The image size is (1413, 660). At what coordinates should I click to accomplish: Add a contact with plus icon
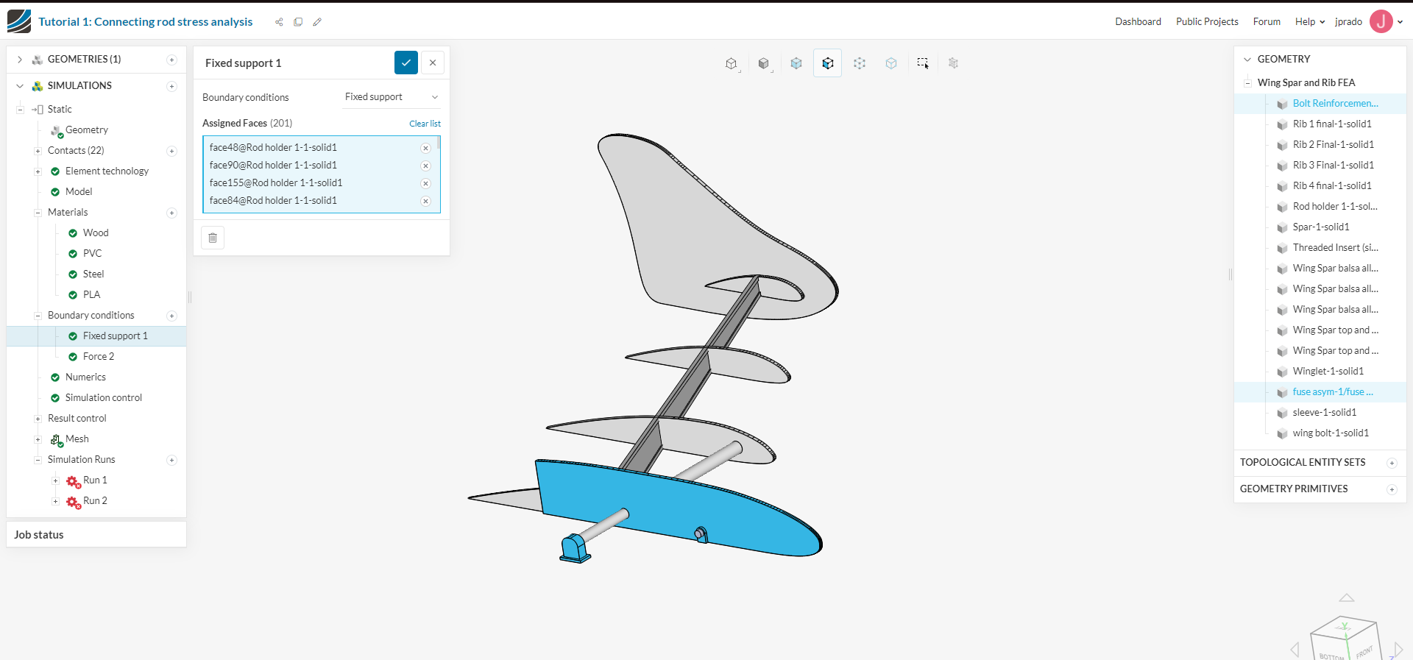coord(171,151)
